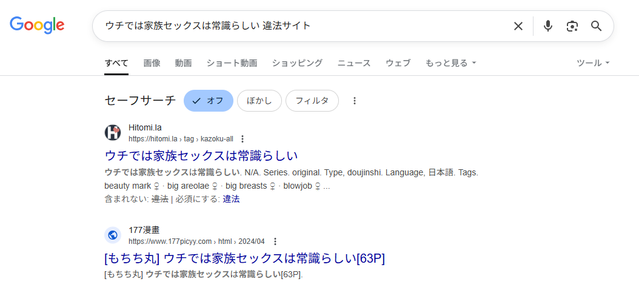Expand the もっと見る dropdown

coord(450,63)
